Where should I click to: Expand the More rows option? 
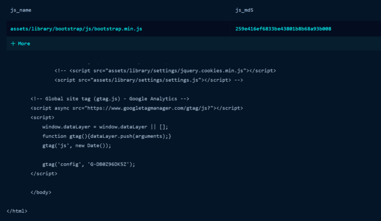point(20,44)
